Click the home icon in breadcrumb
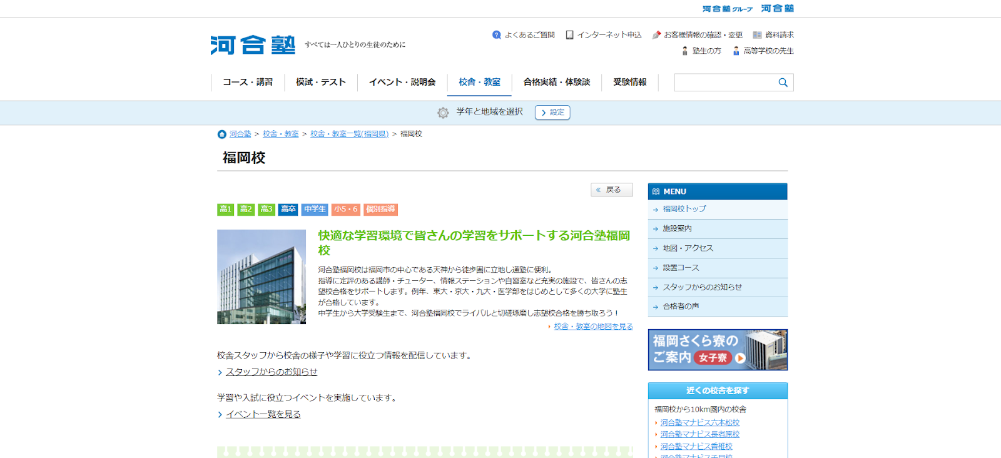 tap(221, 135)
